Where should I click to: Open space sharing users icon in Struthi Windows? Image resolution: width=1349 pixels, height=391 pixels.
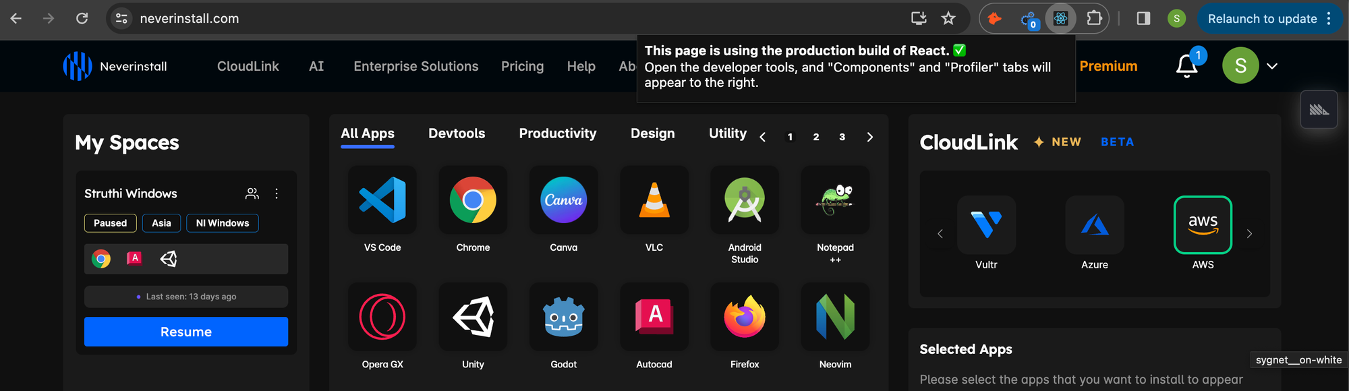coord(252,193)
